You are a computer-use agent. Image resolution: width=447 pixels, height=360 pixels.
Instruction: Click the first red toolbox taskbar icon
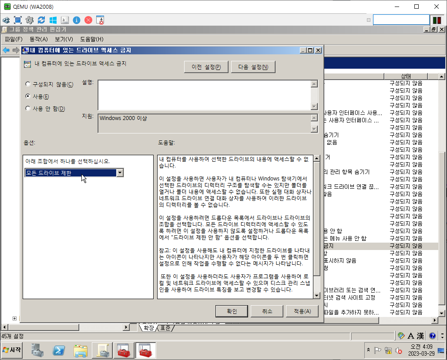[x=124, y=350]
